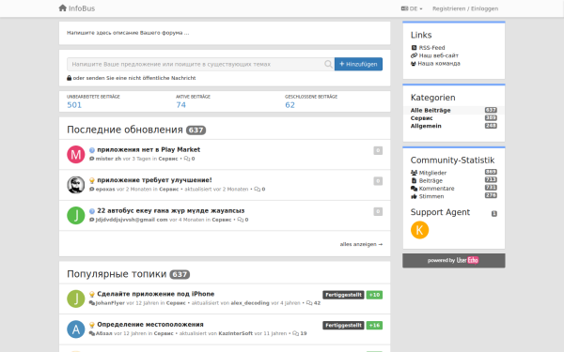This screenshot has height=352, width=564.
Task: Click the M avatar of mister zh
Action: 76,155
